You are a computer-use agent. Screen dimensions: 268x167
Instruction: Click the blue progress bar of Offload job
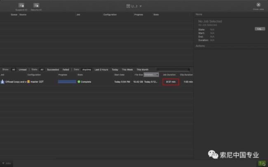pos(67,82)
